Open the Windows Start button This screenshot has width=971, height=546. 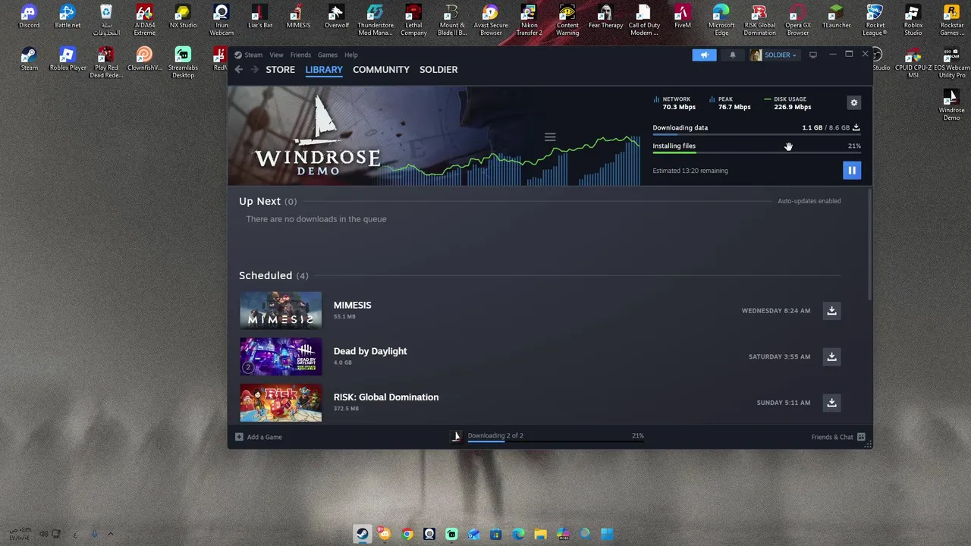pos(607,534)
